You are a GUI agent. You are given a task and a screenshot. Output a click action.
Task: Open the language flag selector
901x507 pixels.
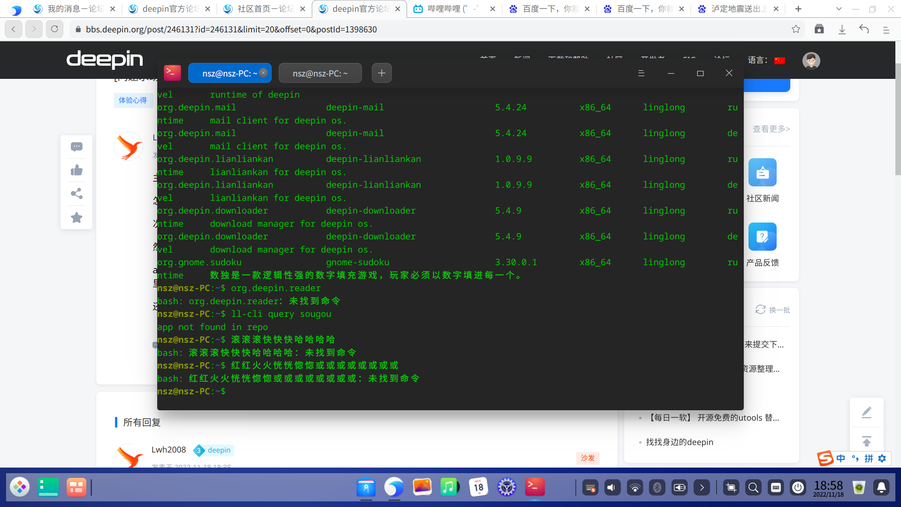point(779,61)
